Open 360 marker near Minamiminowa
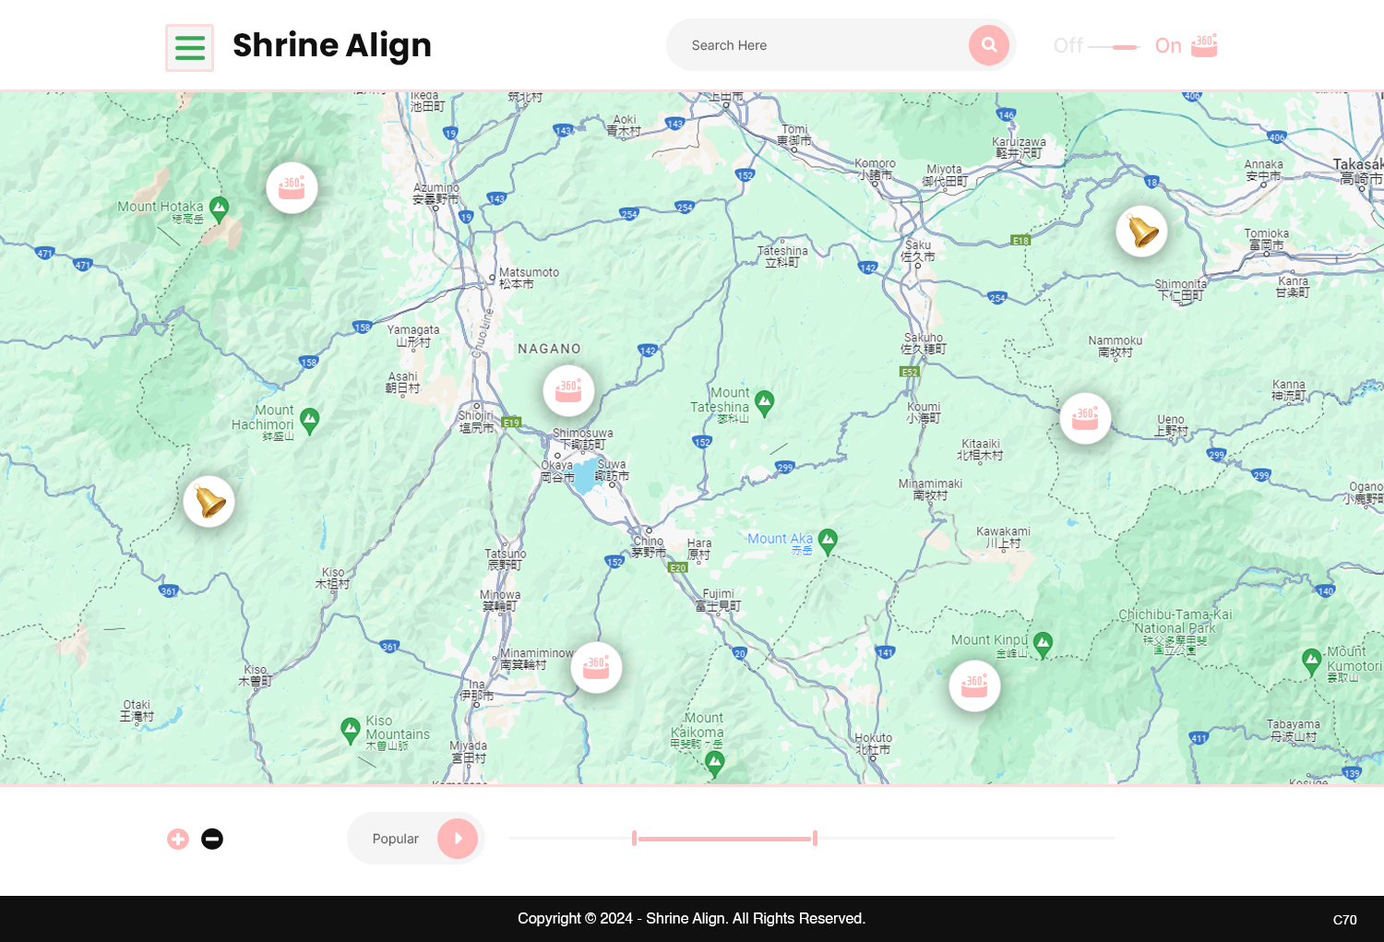 (596, 667)
